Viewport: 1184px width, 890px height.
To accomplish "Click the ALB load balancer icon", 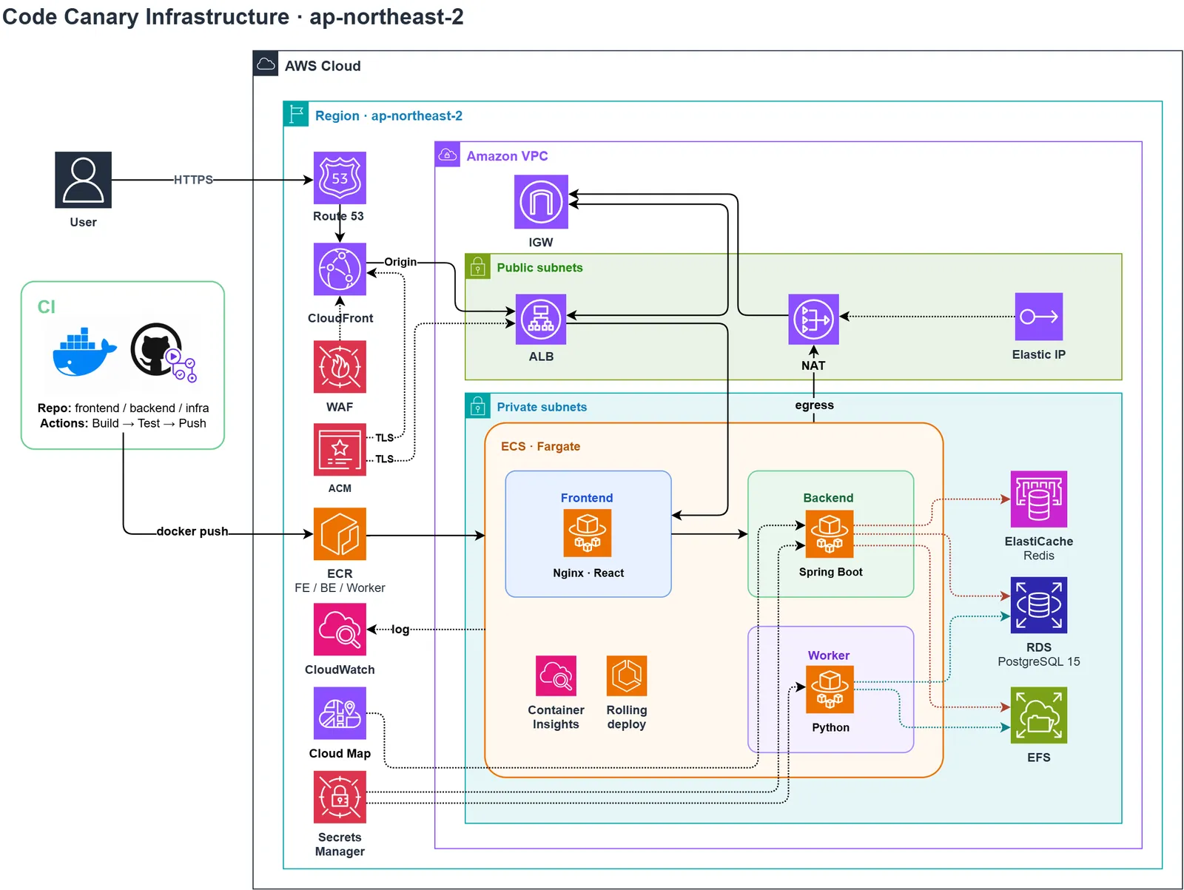I will (541, 320).
